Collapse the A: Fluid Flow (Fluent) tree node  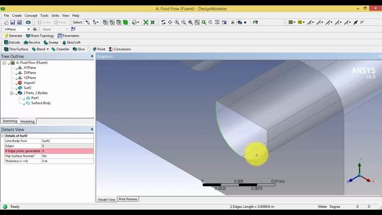pos(4,63)
